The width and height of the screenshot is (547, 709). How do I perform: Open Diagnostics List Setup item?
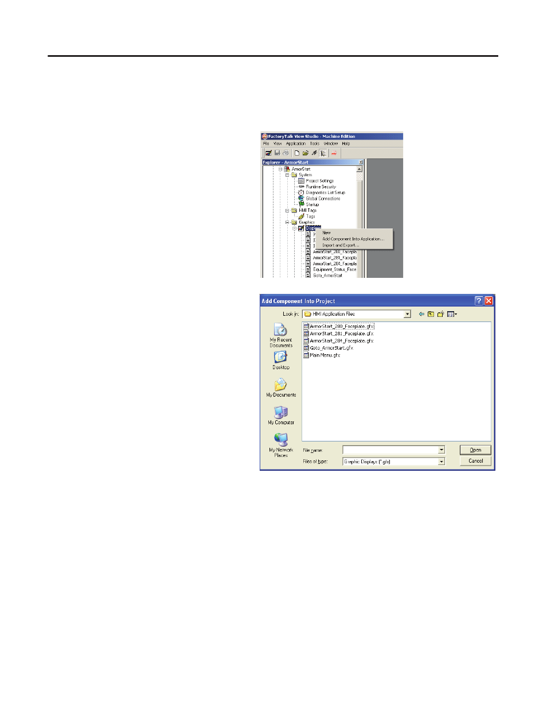[326, 193]
